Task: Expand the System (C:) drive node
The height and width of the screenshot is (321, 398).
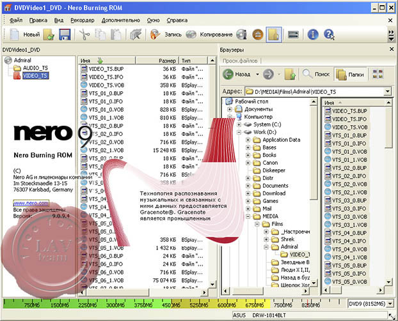Action: 239,124
